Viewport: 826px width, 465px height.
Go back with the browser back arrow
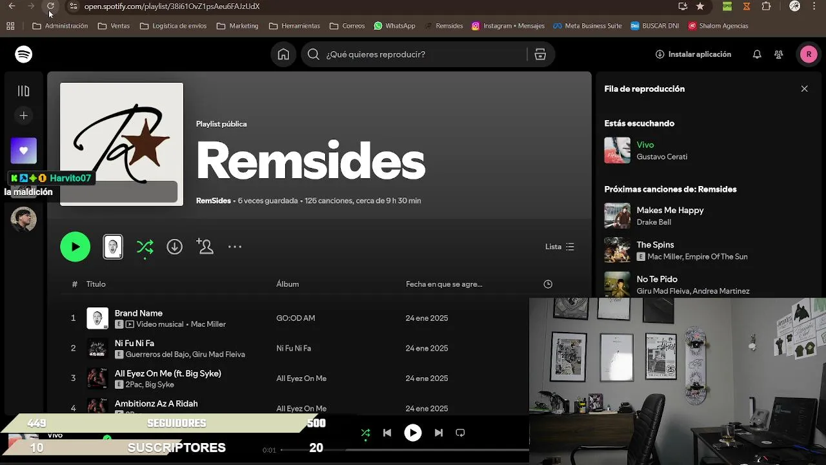click(x=12, y=6)
